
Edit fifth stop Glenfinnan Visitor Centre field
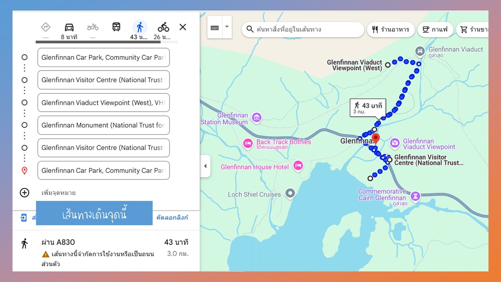pos(104,148)
